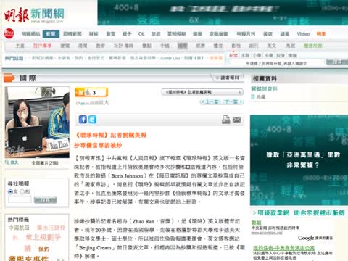Click article headline 《環球時報》記者剽竊英報
Screen dimensions: 348x261
111,135
